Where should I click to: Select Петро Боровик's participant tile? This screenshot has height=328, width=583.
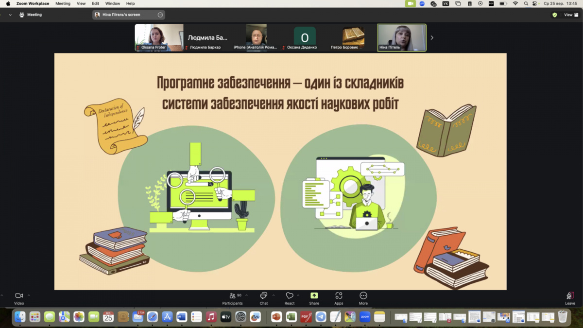tap(353, 37)
